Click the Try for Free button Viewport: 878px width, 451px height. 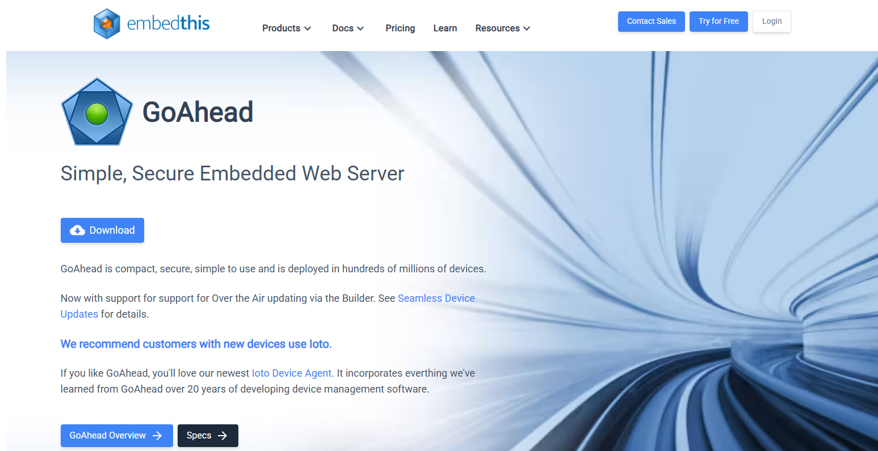[719, 22]
